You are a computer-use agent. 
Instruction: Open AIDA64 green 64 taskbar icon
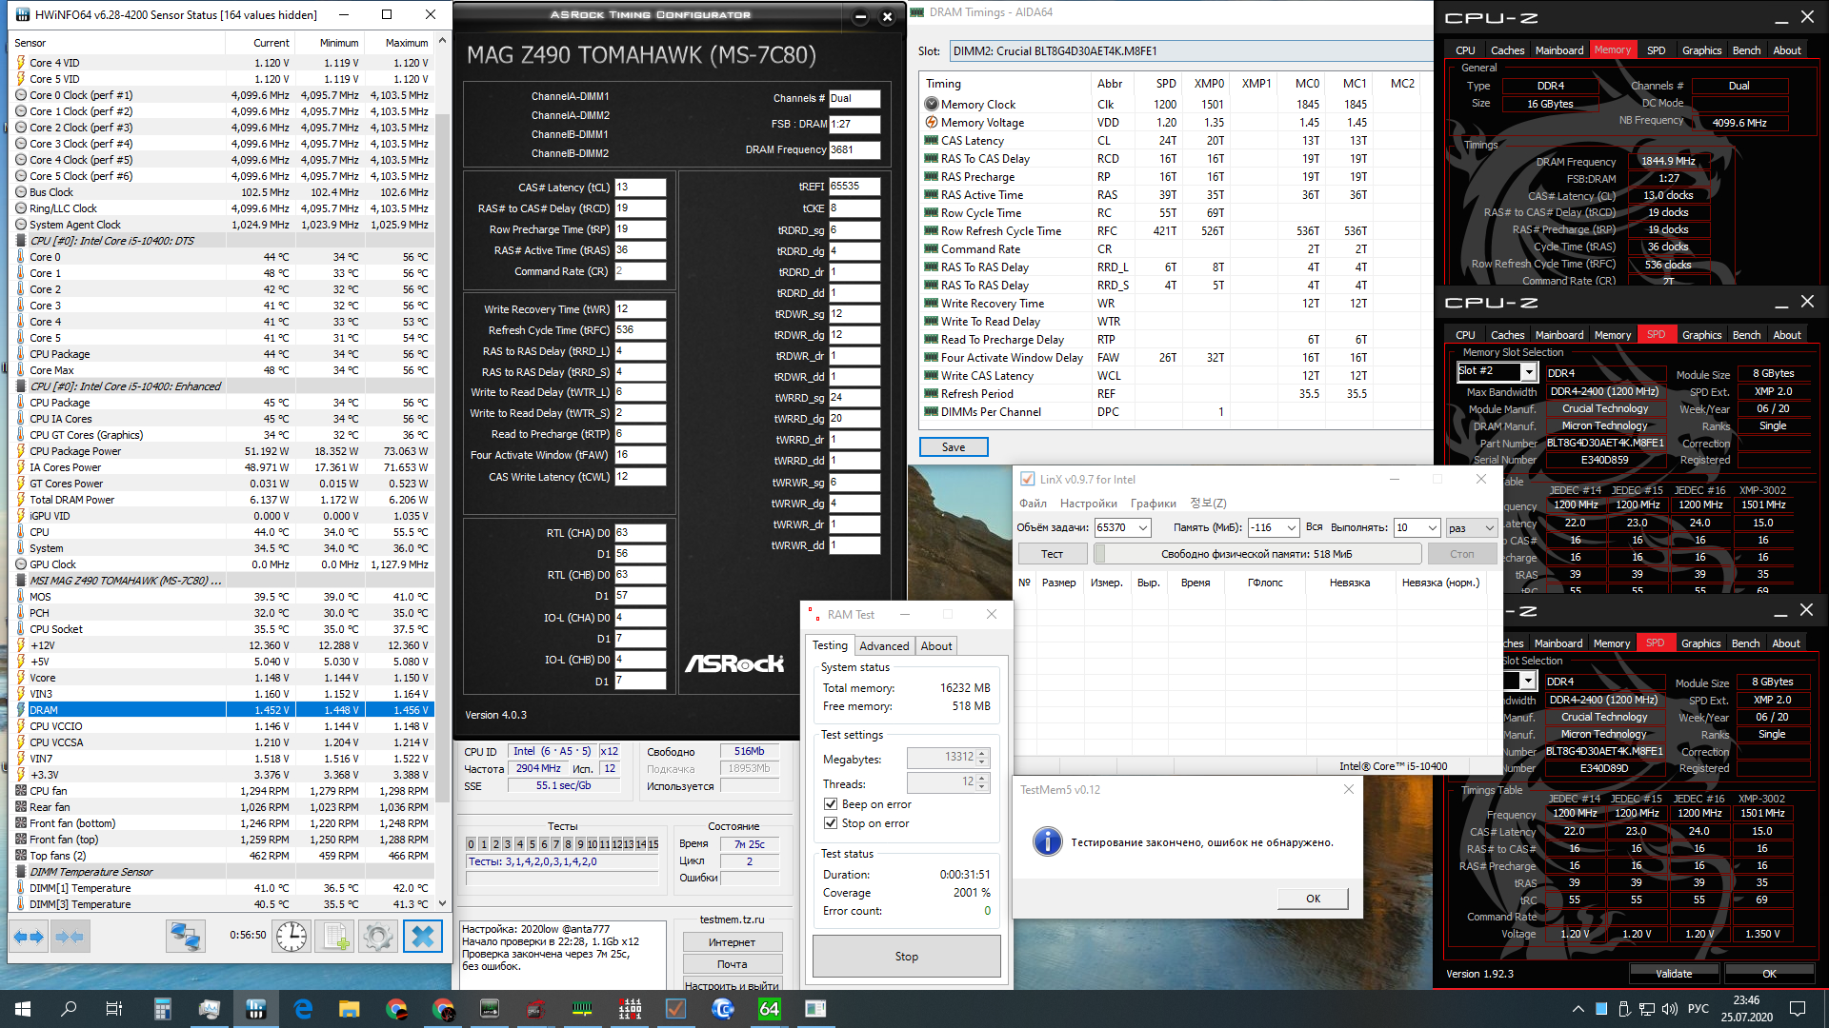tap(769, 1009)
